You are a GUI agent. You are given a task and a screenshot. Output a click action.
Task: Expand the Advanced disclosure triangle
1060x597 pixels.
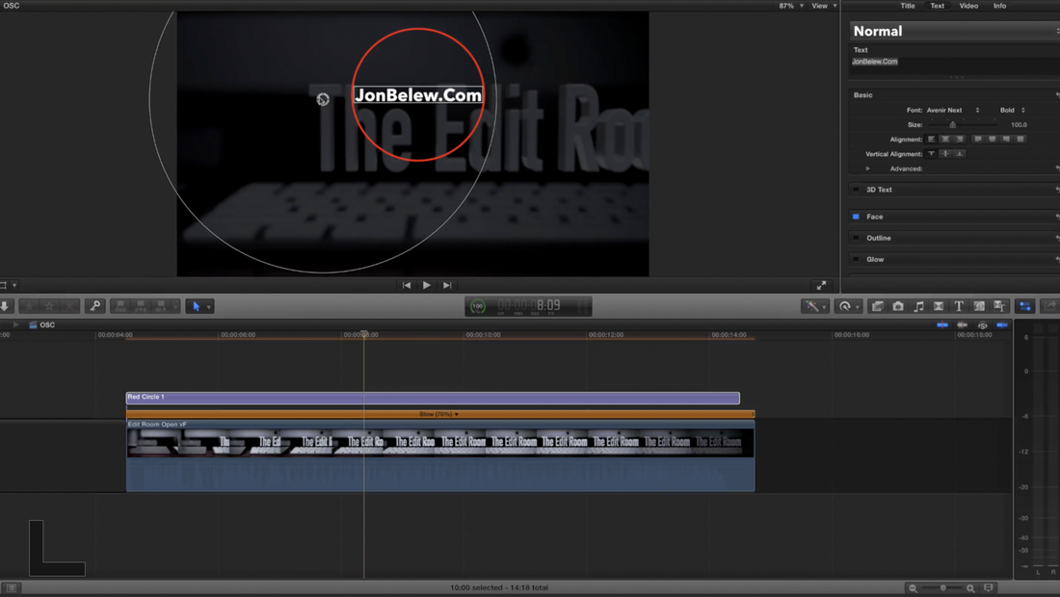click(868, 169)
